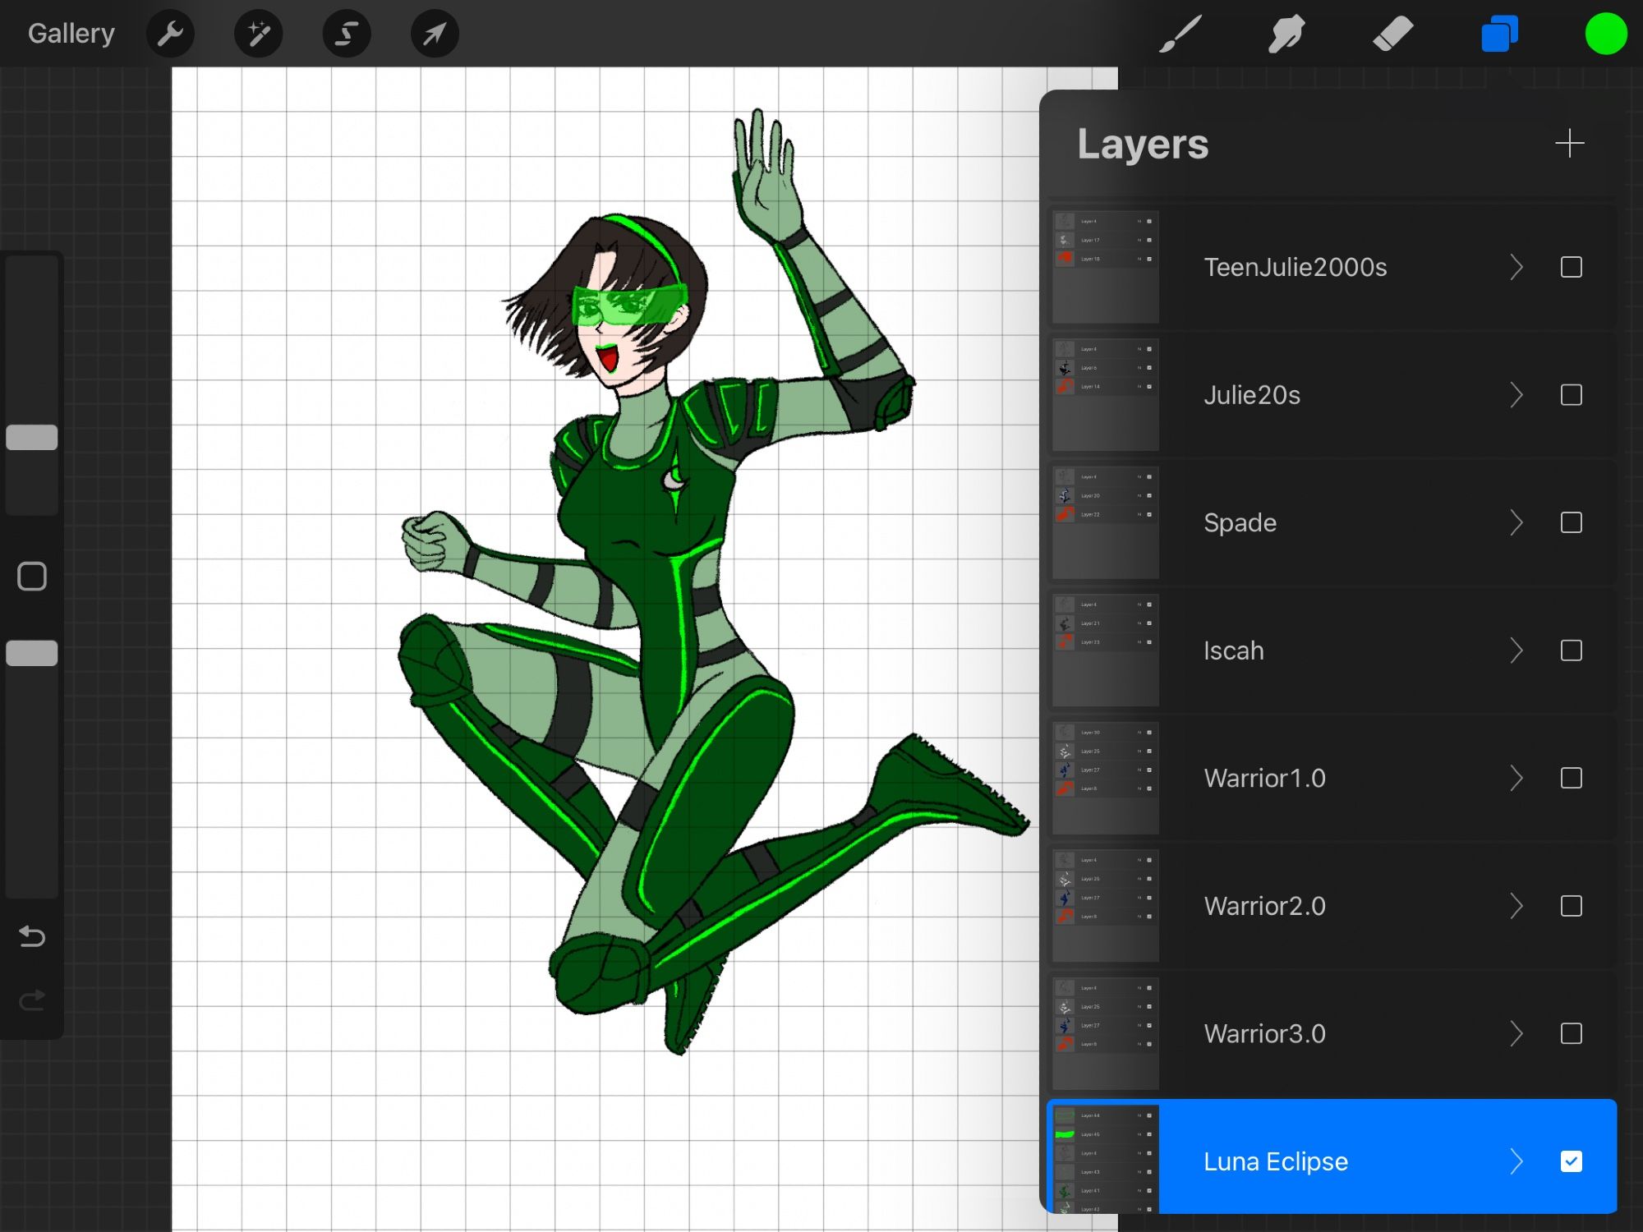Return to Gallery
The height and width of the screenshot is (1232, 1643).
[71, 34]
